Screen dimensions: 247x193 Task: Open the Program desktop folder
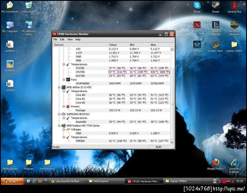(28, 165)
